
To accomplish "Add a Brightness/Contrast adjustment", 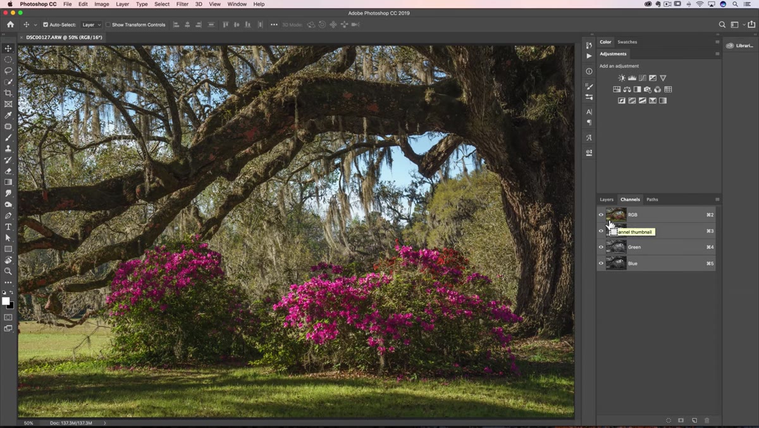I will 622,78.
